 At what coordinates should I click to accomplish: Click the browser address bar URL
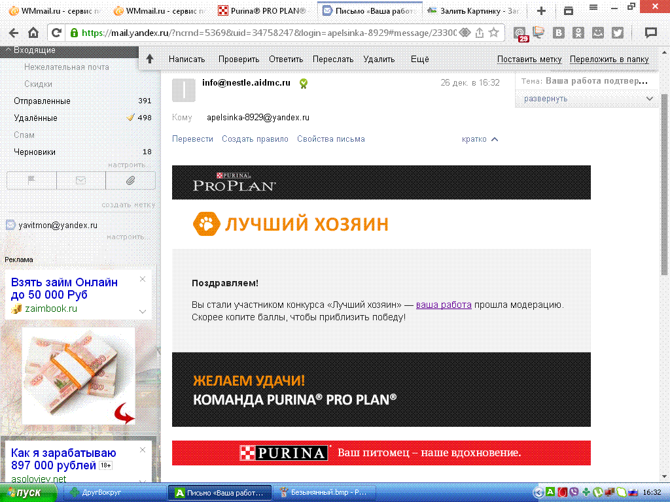tap(269, 33)
